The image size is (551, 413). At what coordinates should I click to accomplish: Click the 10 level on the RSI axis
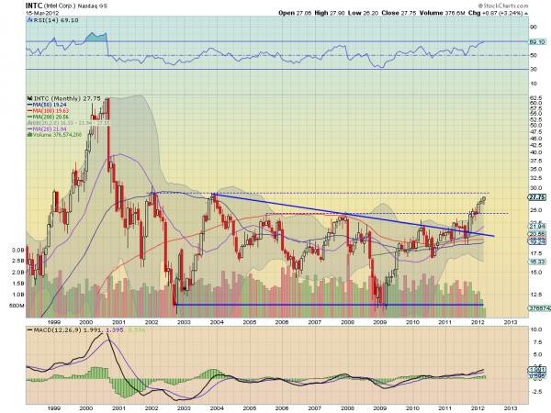(x=533, y=84)
